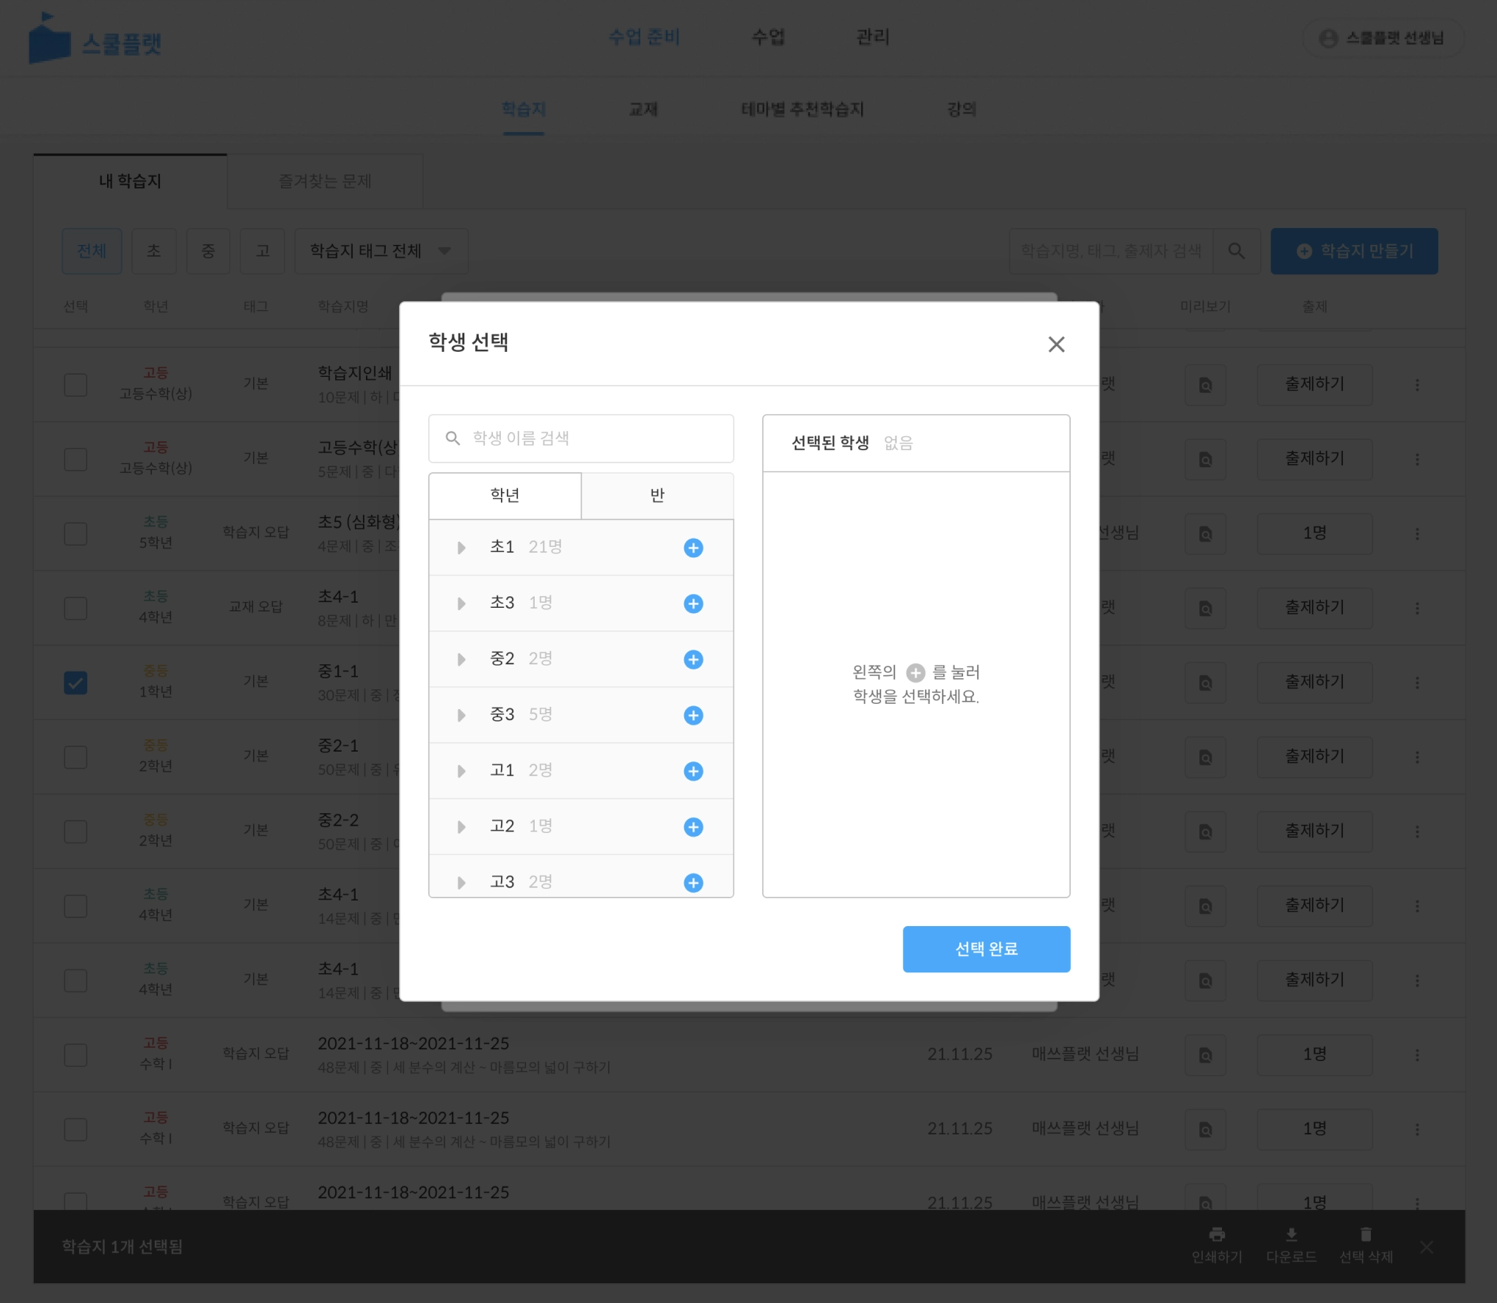1497x1303 pixels.
Task: Expand the 중2 grade tree arrow
Action: [461, 659]
